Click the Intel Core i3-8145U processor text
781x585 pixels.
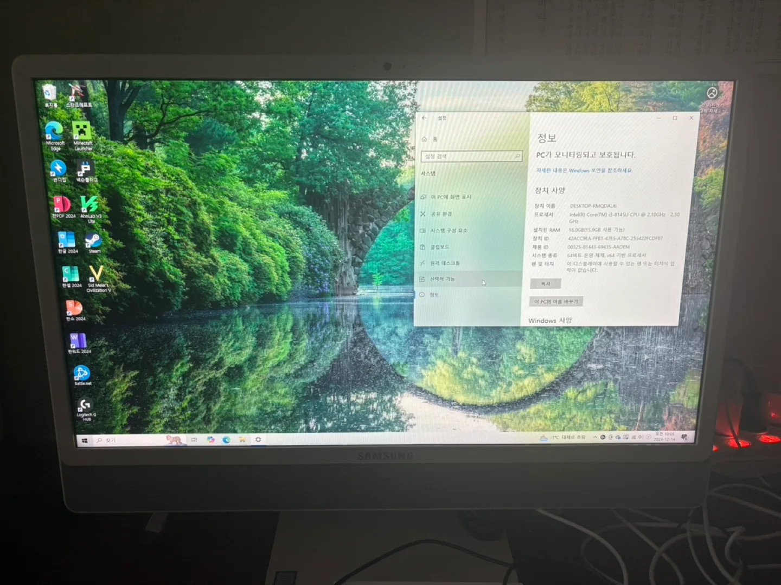tap(624, 218)
